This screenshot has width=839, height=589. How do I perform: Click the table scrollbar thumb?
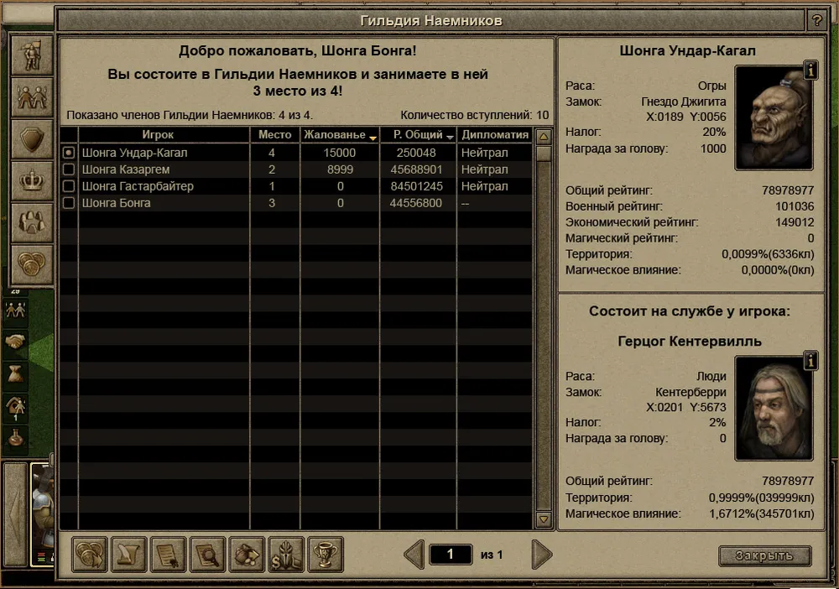coord(544,154)
